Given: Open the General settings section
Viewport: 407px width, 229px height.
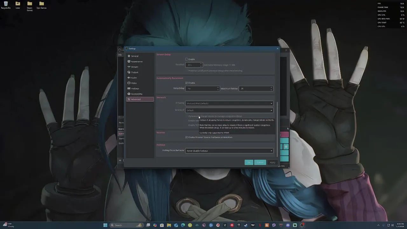Looking at the screenshot, I should (140, 56).
